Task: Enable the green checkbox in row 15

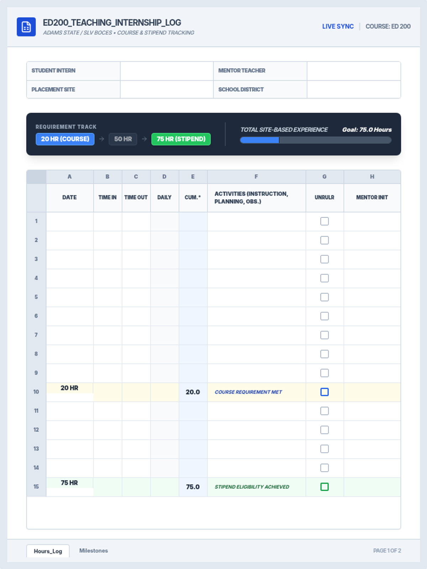Action: point(324,487)
